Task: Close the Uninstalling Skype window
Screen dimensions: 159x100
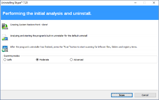Action: pyautogui.click(x=154, y=3)
